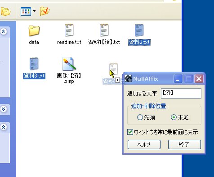The height and width of the screenshot is (177, 214).
Task: Select the 資料2.txt file icon
Action: 139,30
